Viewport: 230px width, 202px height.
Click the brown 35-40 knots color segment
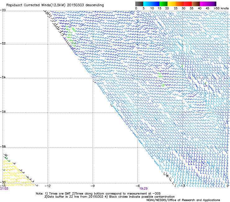click(196, 4)
